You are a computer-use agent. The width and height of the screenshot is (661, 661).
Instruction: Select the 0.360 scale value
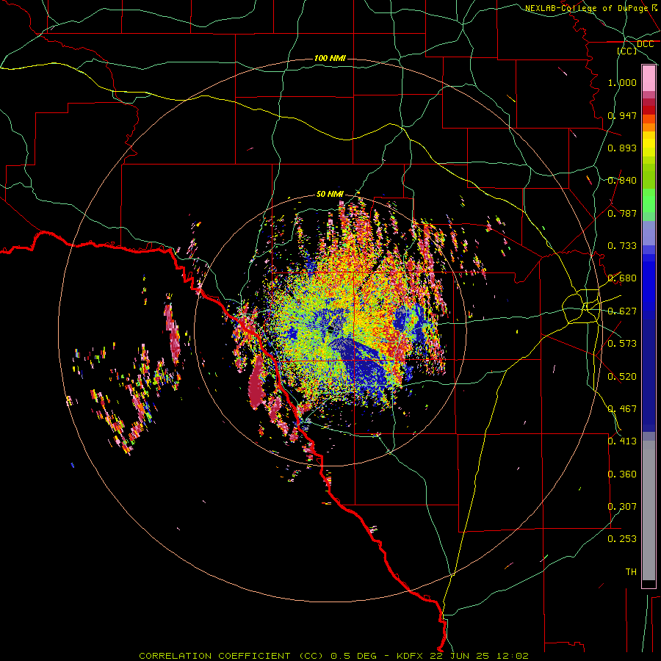tap(622, 474)
